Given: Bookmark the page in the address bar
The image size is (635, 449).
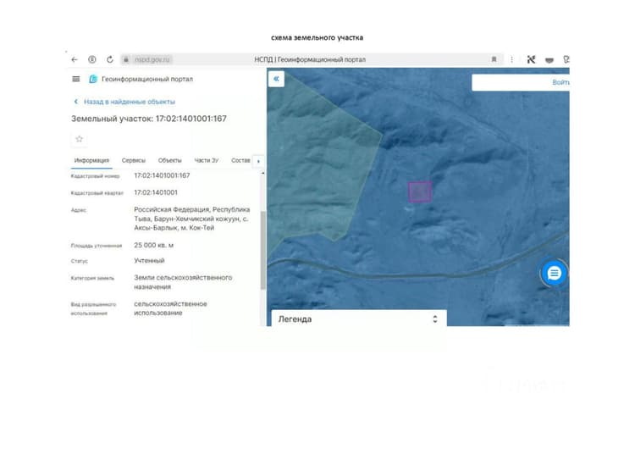Looking at the screenshot, I should [x=494, y=59].
